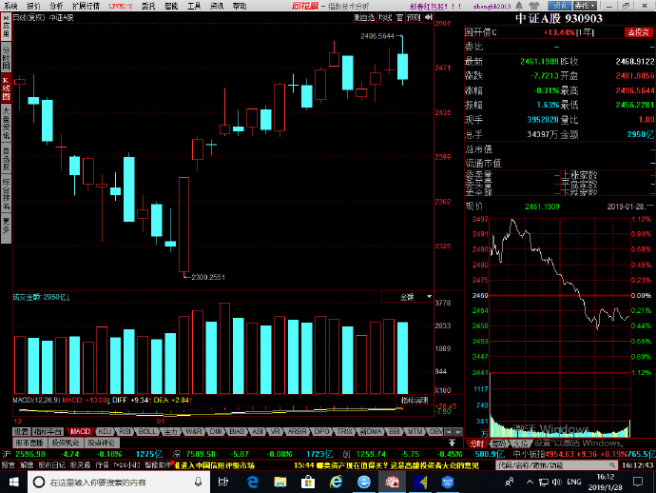This screenshot has width=656, height=493.
Task: Click the collapse-up arrow icon above status bar
Action: [452, 443]
